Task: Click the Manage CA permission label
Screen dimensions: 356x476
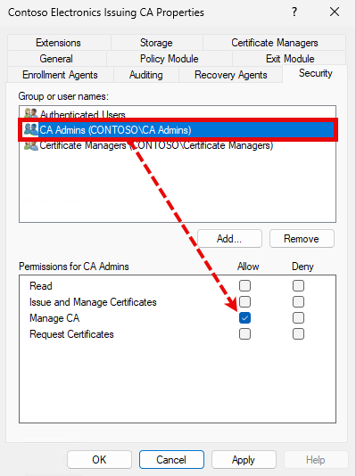Action: click(x=54, y=318)
